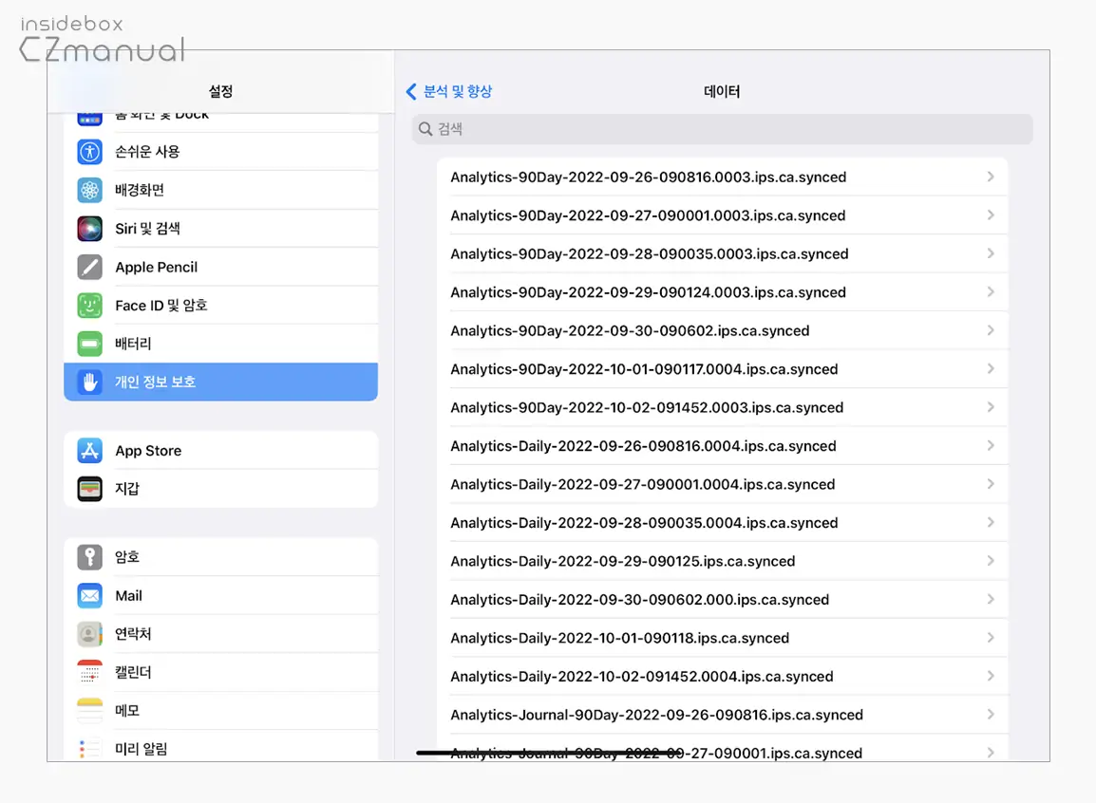Click the Reminders (미리 알림) icon
This screenshot has height=803, width=1096.
89,749
